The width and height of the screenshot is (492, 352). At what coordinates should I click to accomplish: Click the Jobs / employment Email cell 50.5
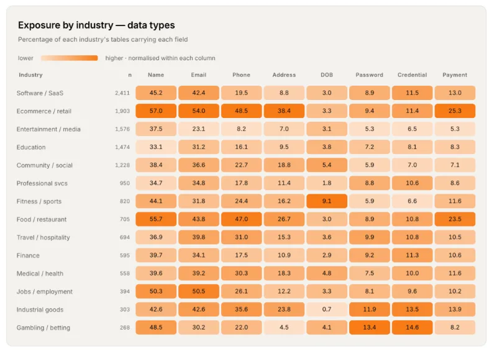point(199,292)
